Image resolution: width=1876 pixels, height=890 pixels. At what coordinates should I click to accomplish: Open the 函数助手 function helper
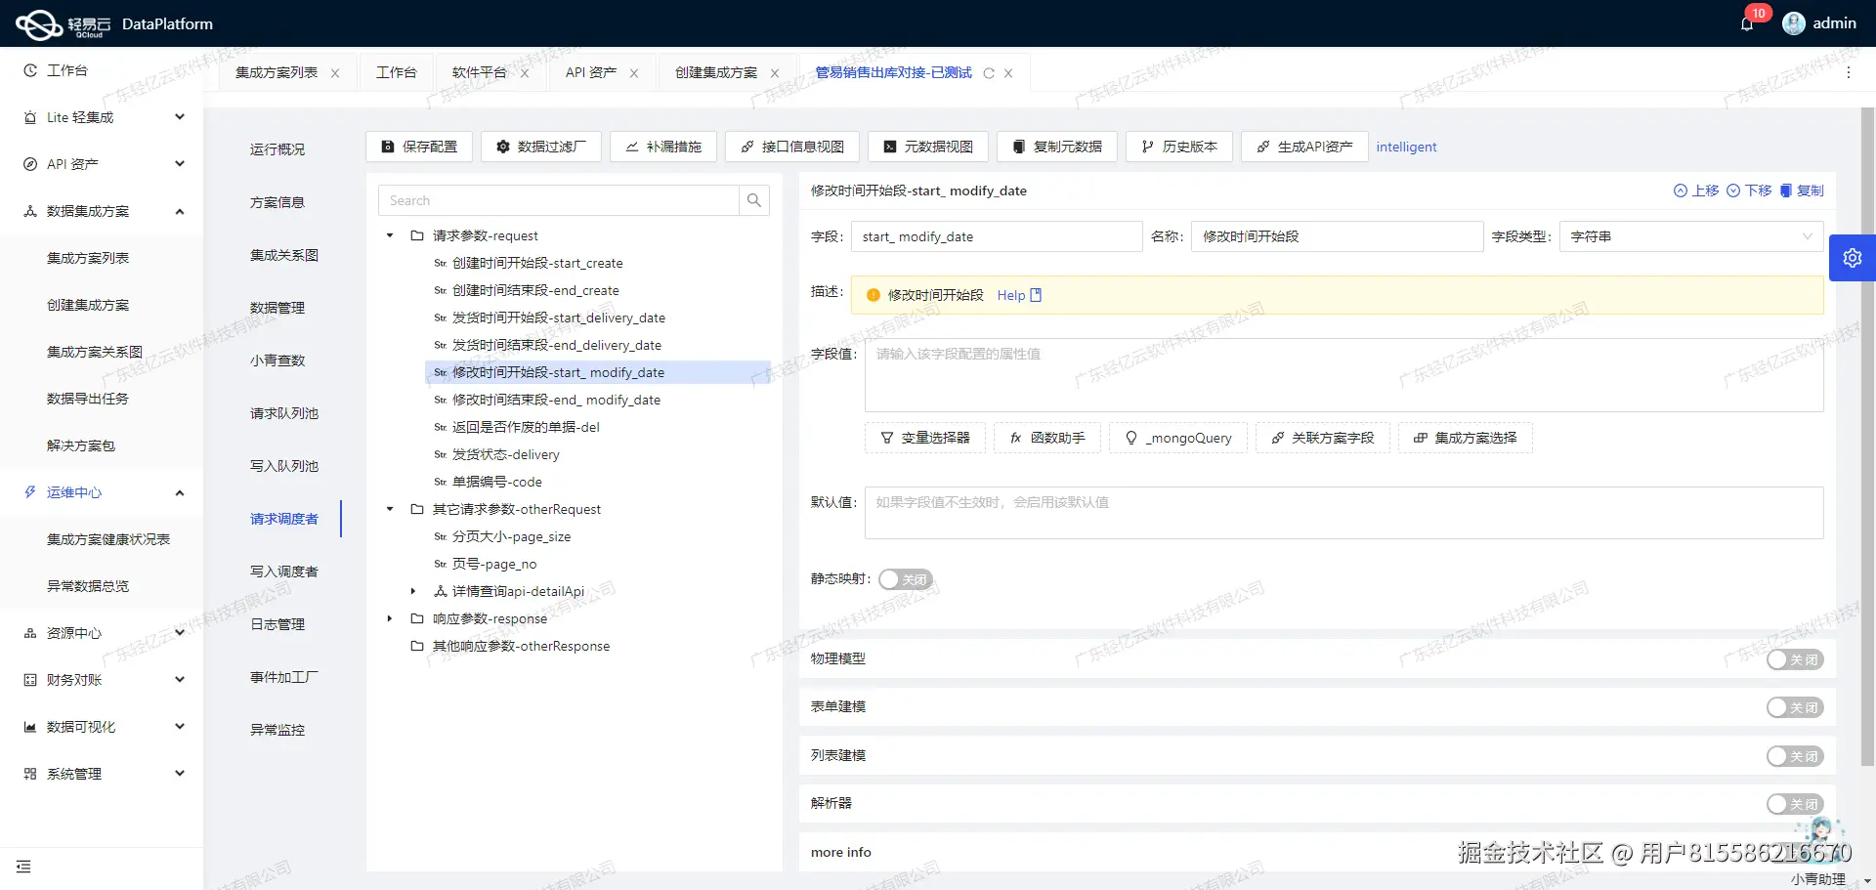(1045, 438)
